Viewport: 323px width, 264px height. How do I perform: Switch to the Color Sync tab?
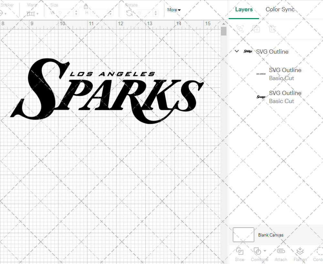click(x=280, y=9)
